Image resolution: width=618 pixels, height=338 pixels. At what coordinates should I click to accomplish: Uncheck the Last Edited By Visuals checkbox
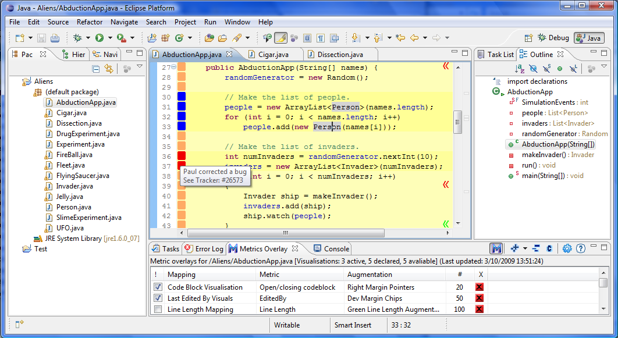[158, 298]
